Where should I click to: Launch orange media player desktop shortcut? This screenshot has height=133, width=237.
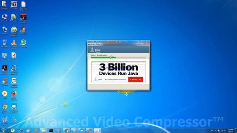tap(4, 95)
